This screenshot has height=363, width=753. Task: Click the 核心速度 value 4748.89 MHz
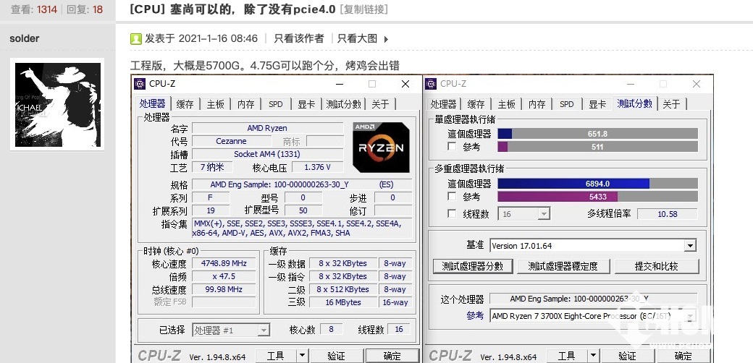coord(224,263)
